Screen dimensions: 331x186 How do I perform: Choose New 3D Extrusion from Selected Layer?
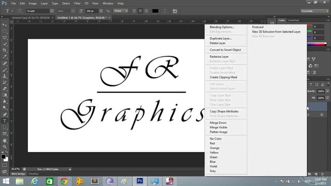coord(277,32)
